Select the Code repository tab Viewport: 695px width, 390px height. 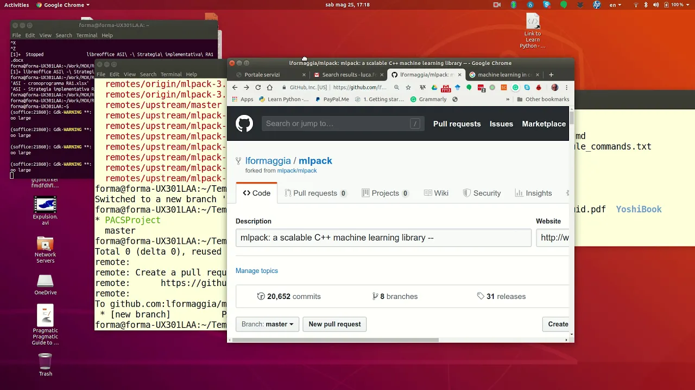coord(257,193)
